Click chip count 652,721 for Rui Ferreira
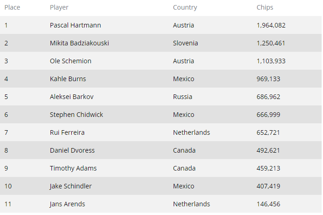Image resolution: width=323 pixels, height=215 pixels. [268, 132]
